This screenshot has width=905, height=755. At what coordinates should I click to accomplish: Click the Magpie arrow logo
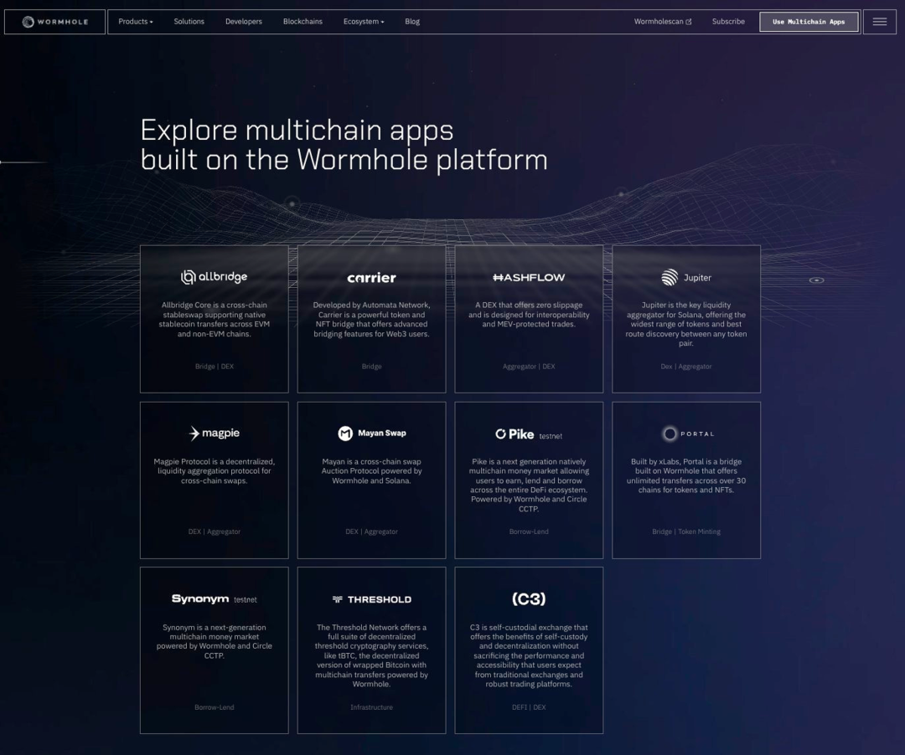pos(194,434)
